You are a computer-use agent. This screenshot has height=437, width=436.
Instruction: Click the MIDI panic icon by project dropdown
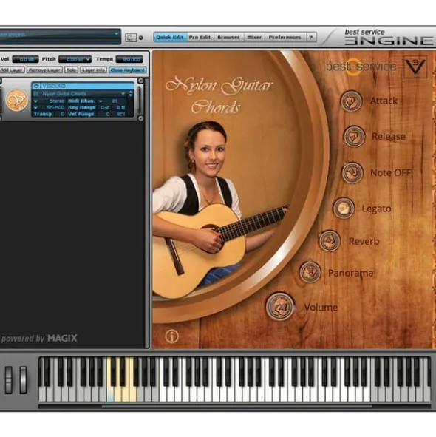[131, 38]
